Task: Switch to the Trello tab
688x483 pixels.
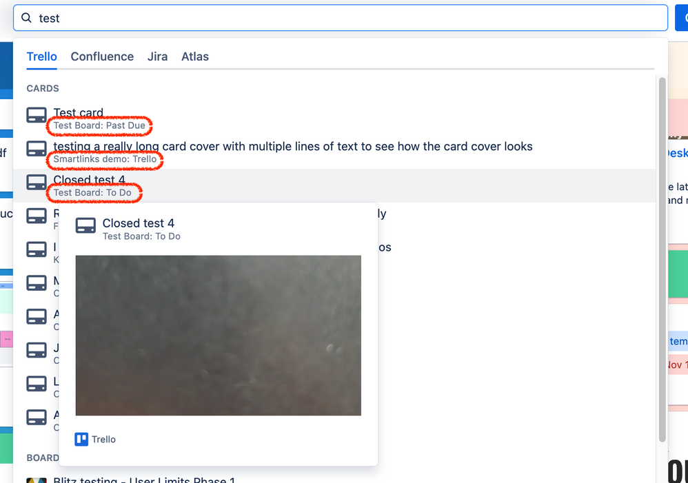Action: pos(41,56)
